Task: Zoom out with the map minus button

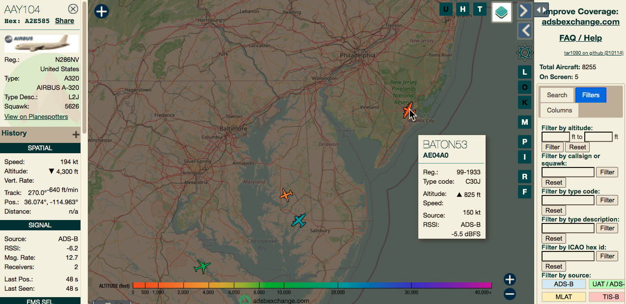Action: (510, 294)
